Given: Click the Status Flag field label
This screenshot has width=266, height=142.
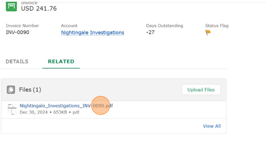Looking at the screenshot, I should click(x=217, y=26).
